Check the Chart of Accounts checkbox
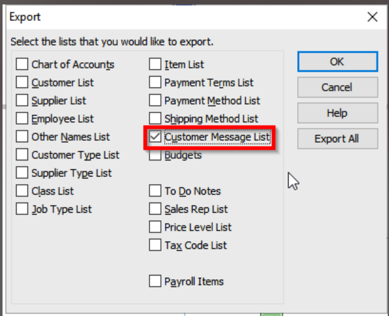389x316 pixels. click(x=22, y=64)
